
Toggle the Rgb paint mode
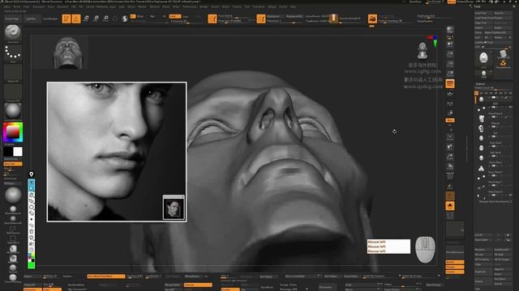pos(152,16)
